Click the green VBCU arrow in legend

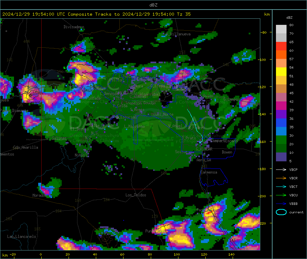click(281, 195)
